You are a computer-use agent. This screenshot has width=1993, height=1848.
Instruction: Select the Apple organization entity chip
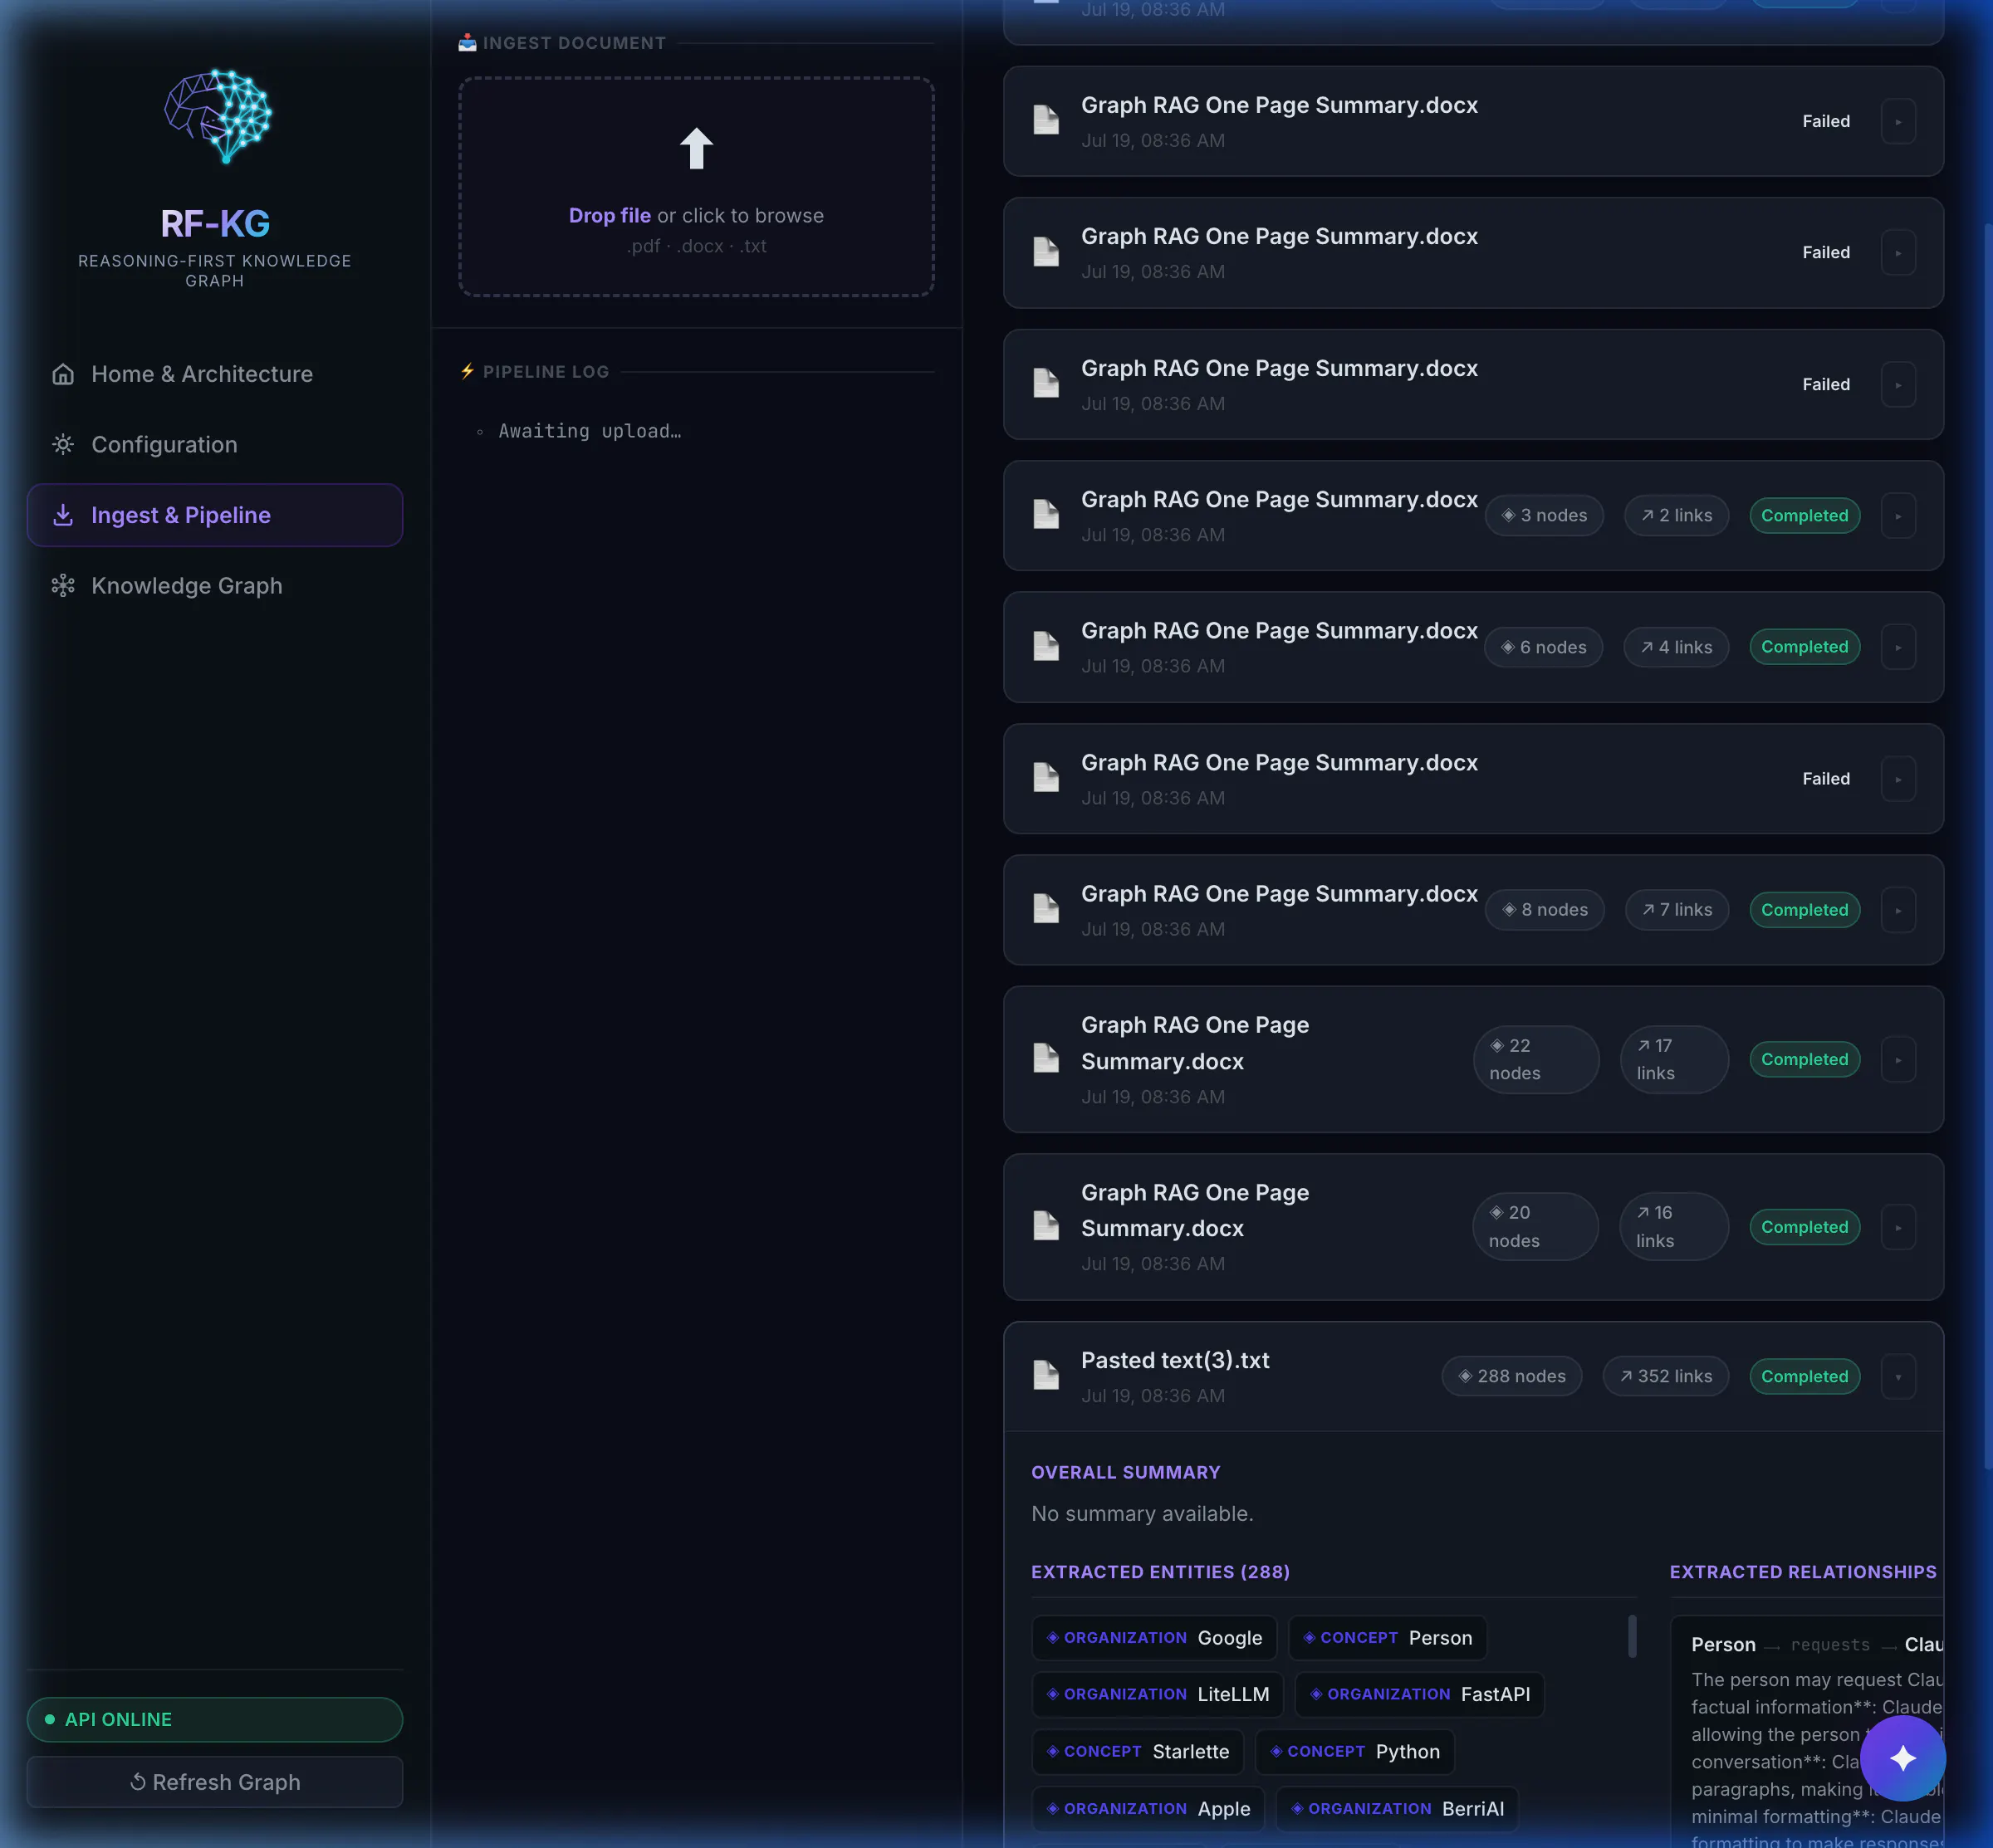point(1148,1808)
